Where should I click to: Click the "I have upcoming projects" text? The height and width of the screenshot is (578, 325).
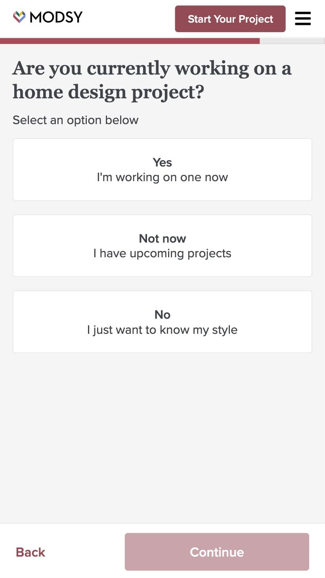tap(162, 253)
